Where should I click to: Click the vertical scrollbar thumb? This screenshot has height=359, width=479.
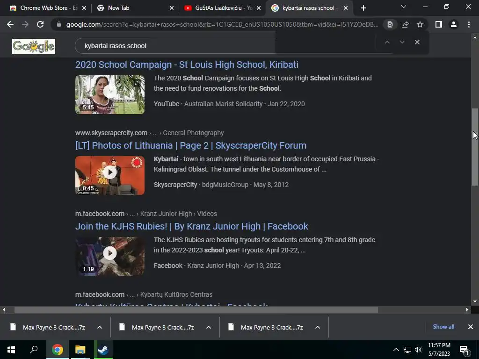475,147
